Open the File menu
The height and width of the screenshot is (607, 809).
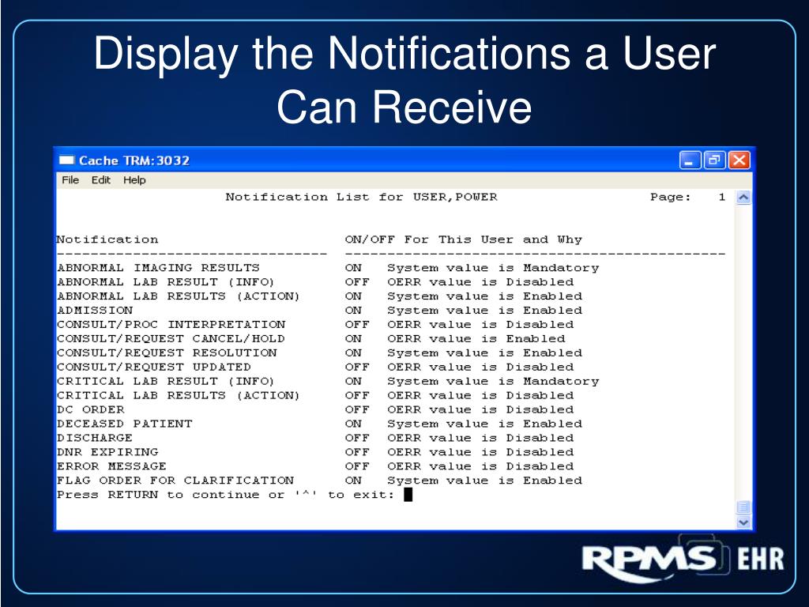(70, 180)
